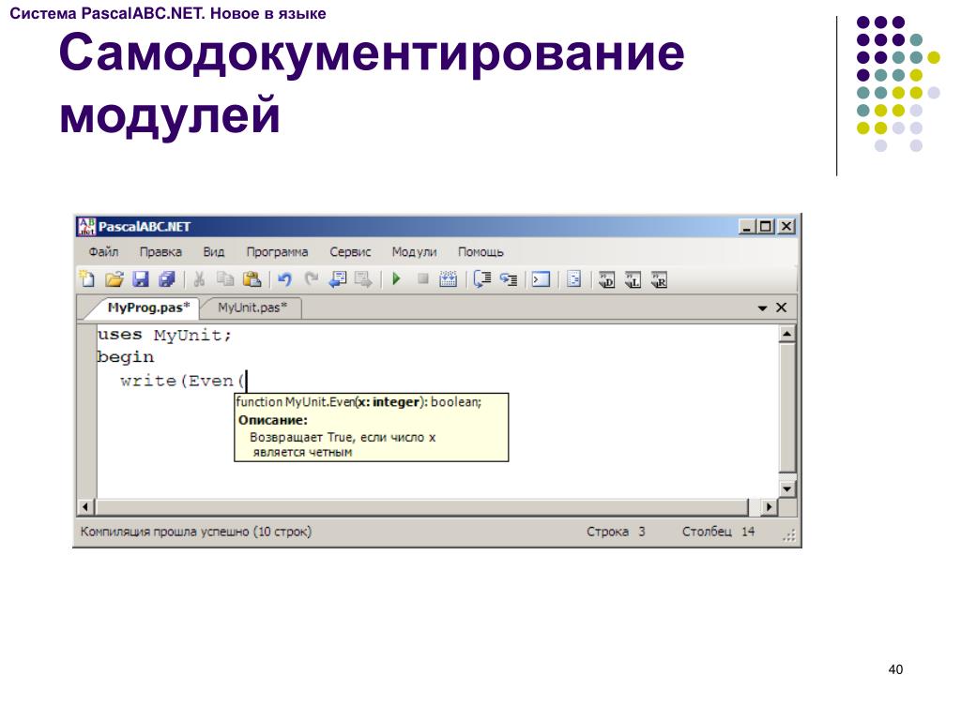Screen dimensions: 961x720
Task: Paste from clipboard icon
Action: coord(252,279)
